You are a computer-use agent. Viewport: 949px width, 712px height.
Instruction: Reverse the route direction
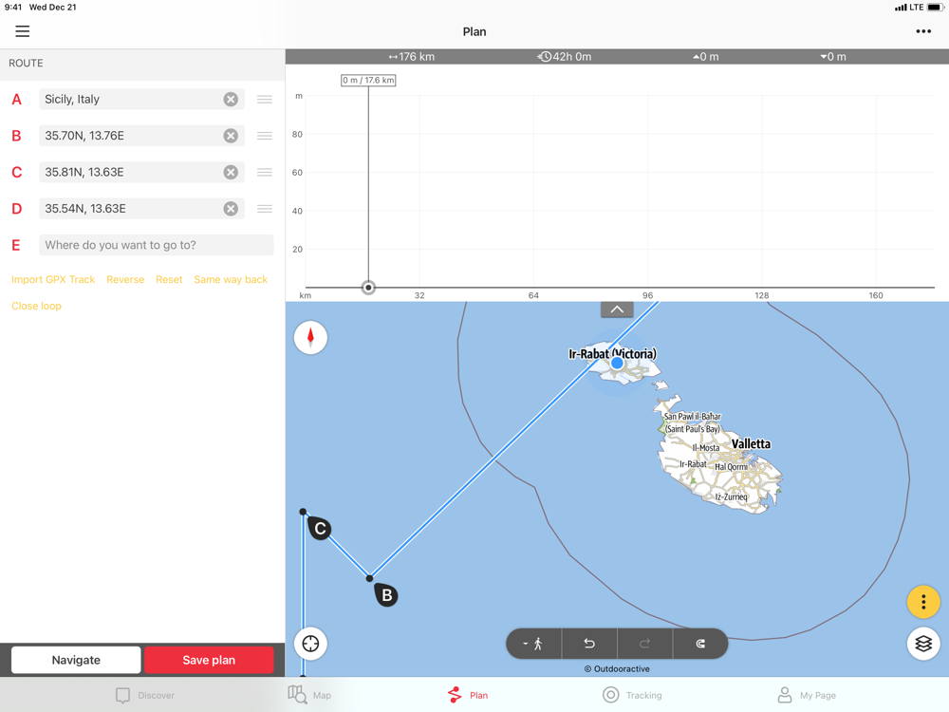[125, 279]
